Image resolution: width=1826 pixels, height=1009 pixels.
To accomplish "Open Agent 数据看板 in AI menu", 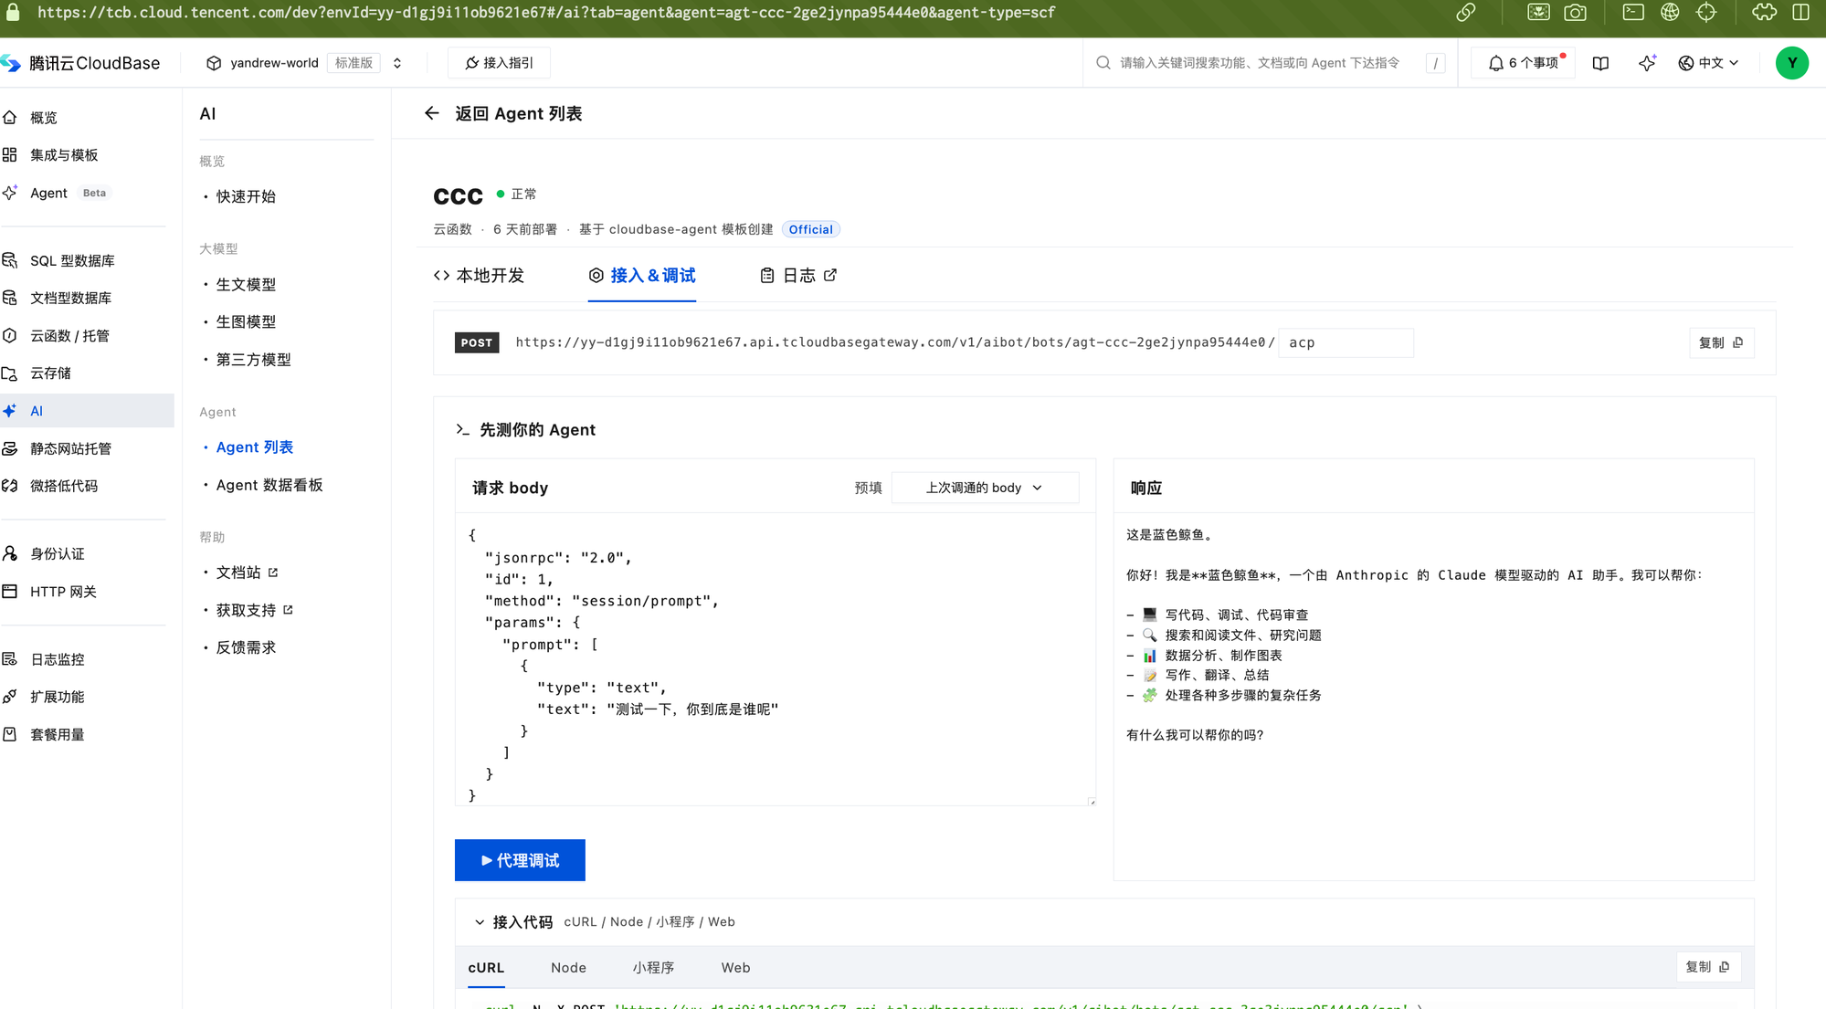I will (x=269, y=485).
